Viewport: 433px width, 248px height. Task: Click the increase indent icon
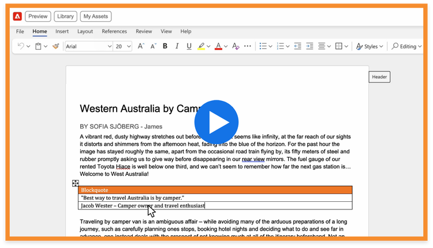309,46
